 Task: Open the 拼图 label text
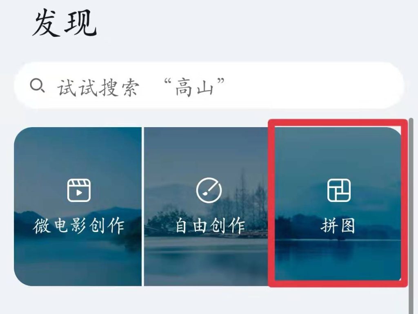(338, 226)
